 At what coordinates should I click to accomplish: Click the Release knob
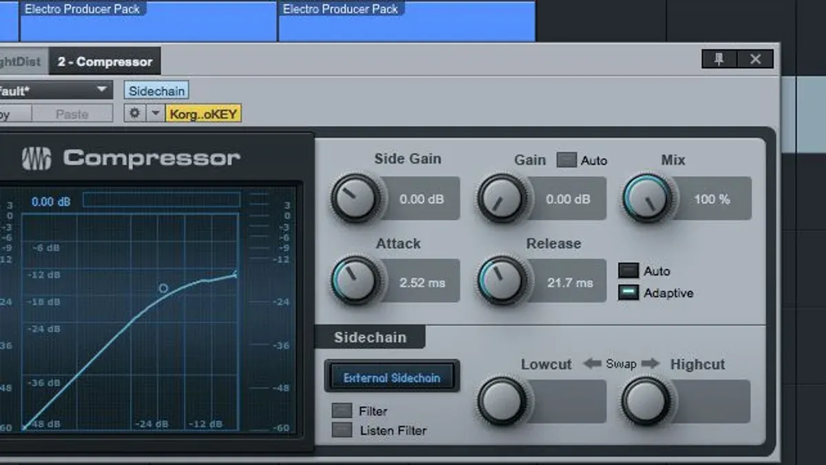click(x=502, y=281)
